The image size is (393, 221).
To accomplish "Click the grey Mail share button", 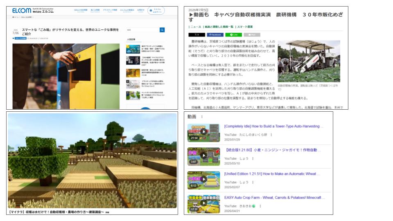I will click(252, 35).
